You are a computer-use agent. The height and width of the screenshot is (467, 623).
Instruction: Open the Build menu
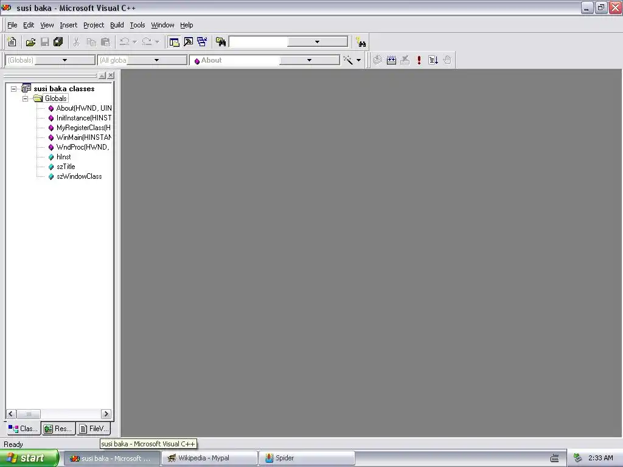pyautogui.click(x=117, y=25)
